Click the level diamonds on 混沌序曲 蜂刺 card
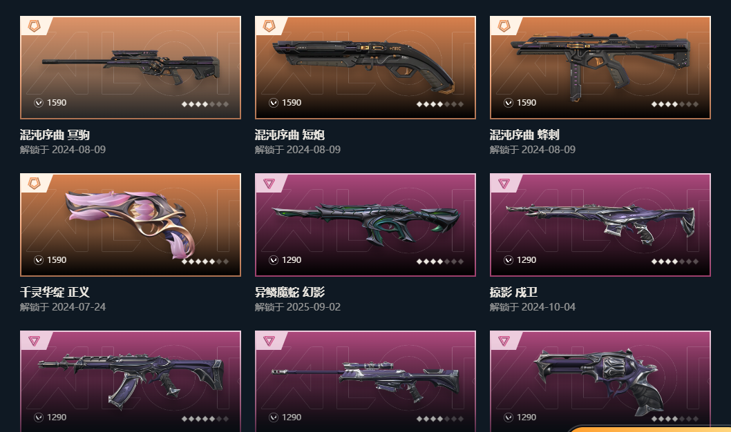 click(x=674, y=104)
